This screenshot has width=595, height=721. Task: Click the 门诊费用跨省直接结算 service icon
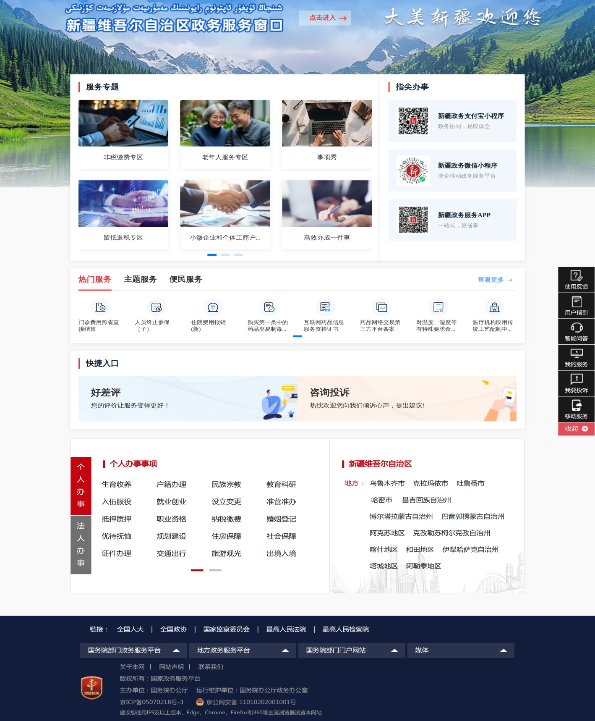(x=100, y=307)
